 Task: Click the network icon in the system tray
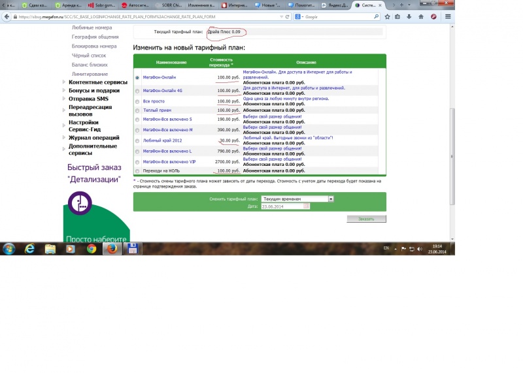pyautogui.click(x=412, y=249)
